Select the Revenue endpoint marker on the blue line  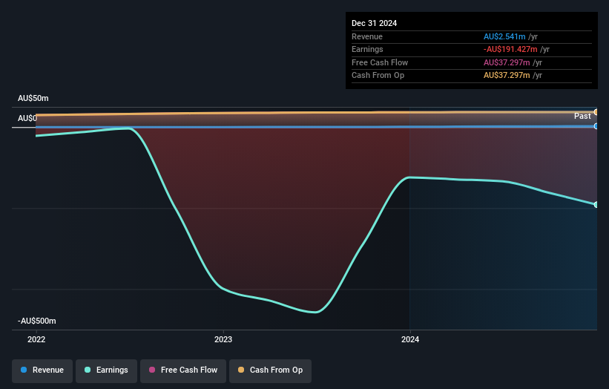(596, 126)
